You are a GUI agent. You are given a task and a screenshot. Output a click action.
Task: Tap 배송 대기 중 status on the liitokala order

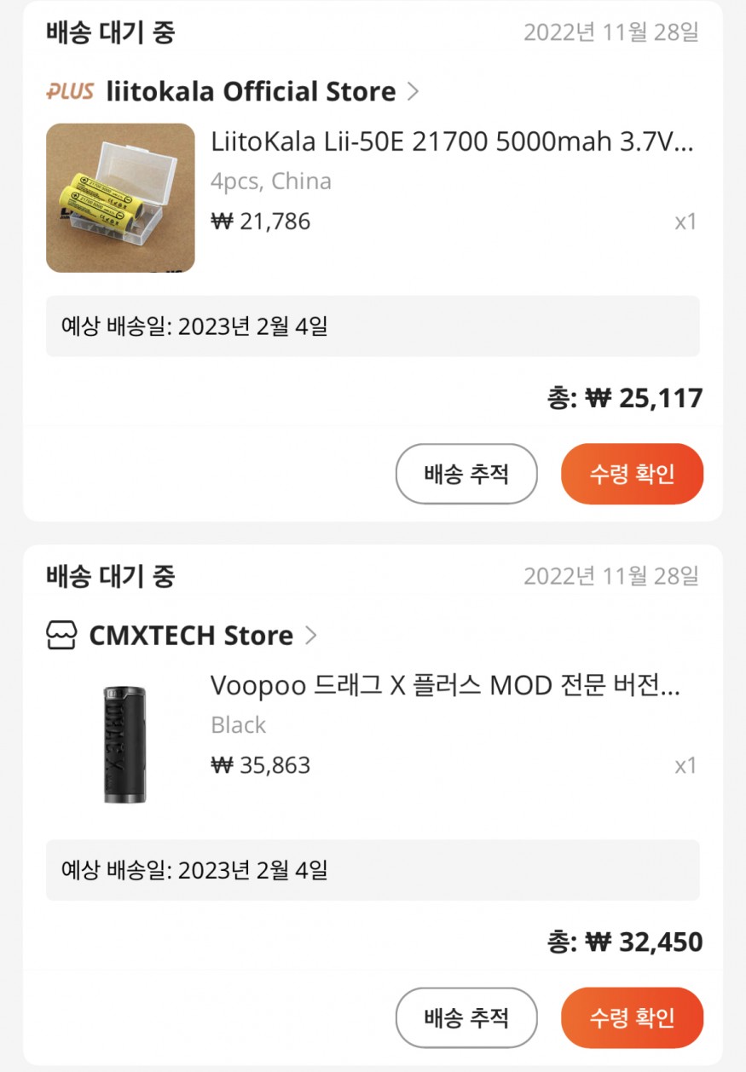point(110,32)
